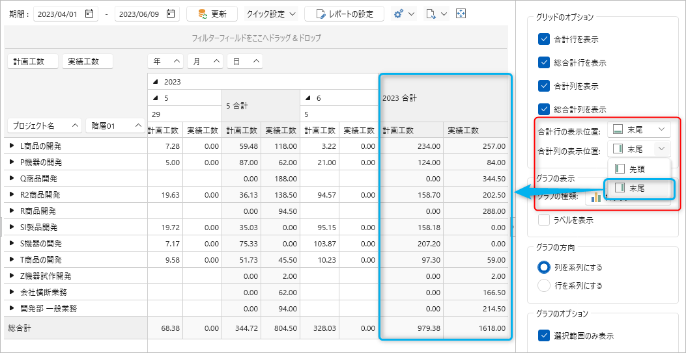Collapse the 2023 year column group triangle

point(154,83)
